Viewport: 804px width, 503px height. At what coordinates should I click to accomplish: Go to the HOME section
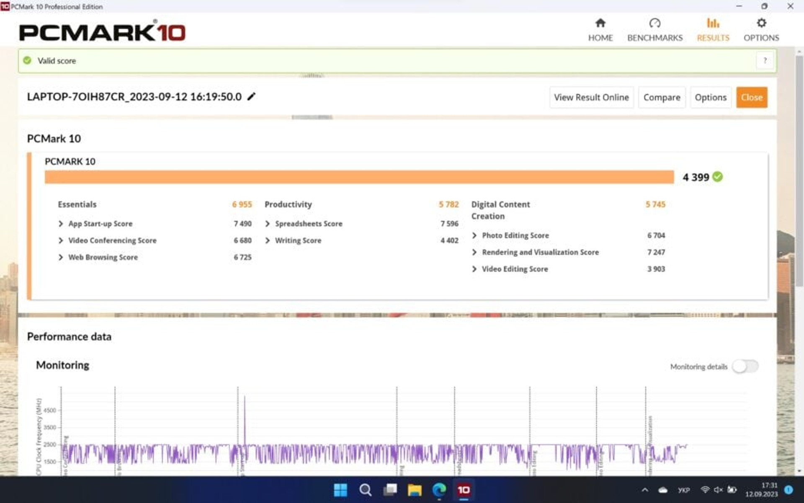point(600,30)
